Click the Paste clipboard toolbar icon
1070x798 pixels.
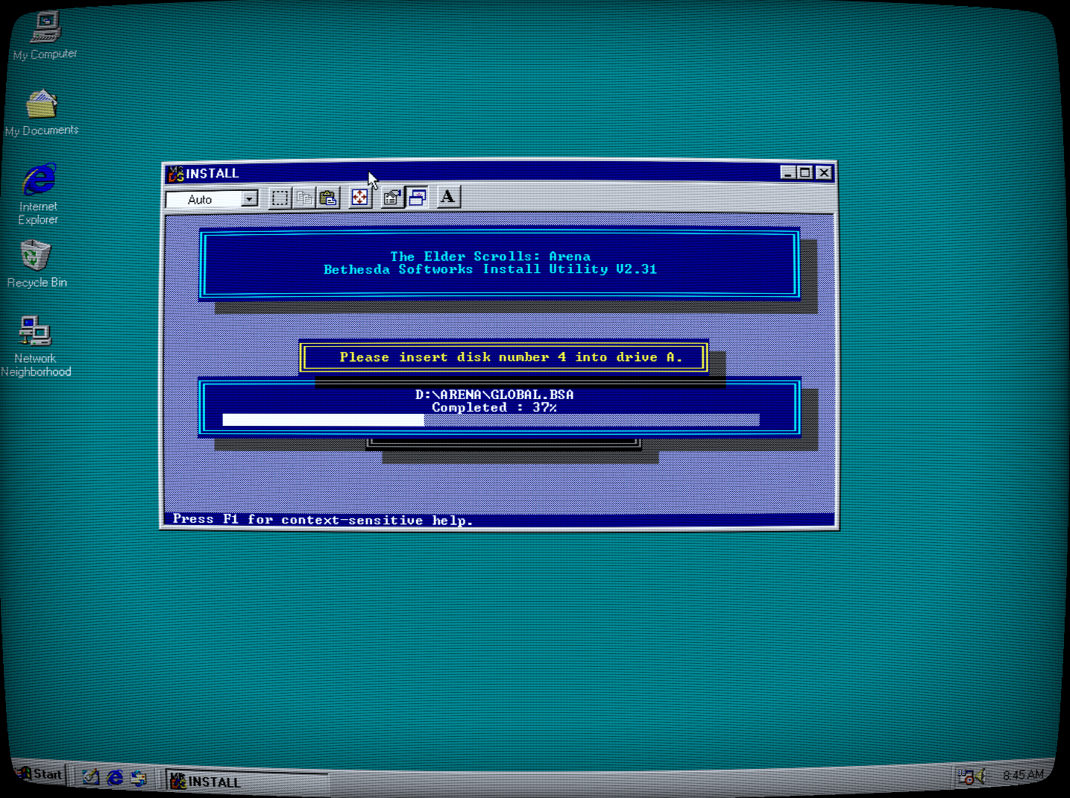coord(328,198)
